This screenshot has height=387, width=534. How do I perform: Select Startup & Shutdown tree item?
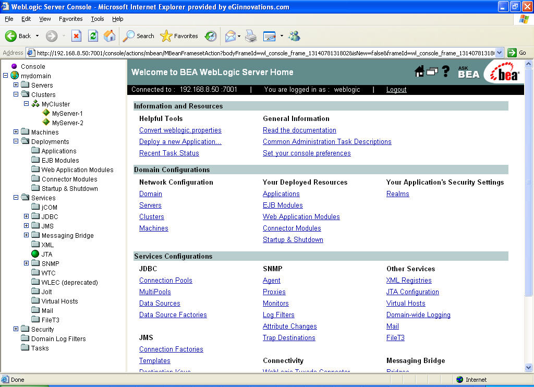69,188
